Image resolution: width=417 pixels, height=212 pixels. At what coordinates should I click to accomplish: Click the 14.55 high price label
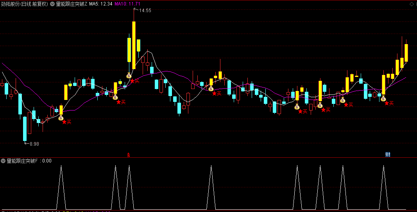145,11
